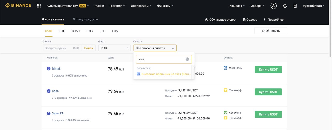Select the USDT coin tab
Screen dimensions: 332x130
[49, 31]
